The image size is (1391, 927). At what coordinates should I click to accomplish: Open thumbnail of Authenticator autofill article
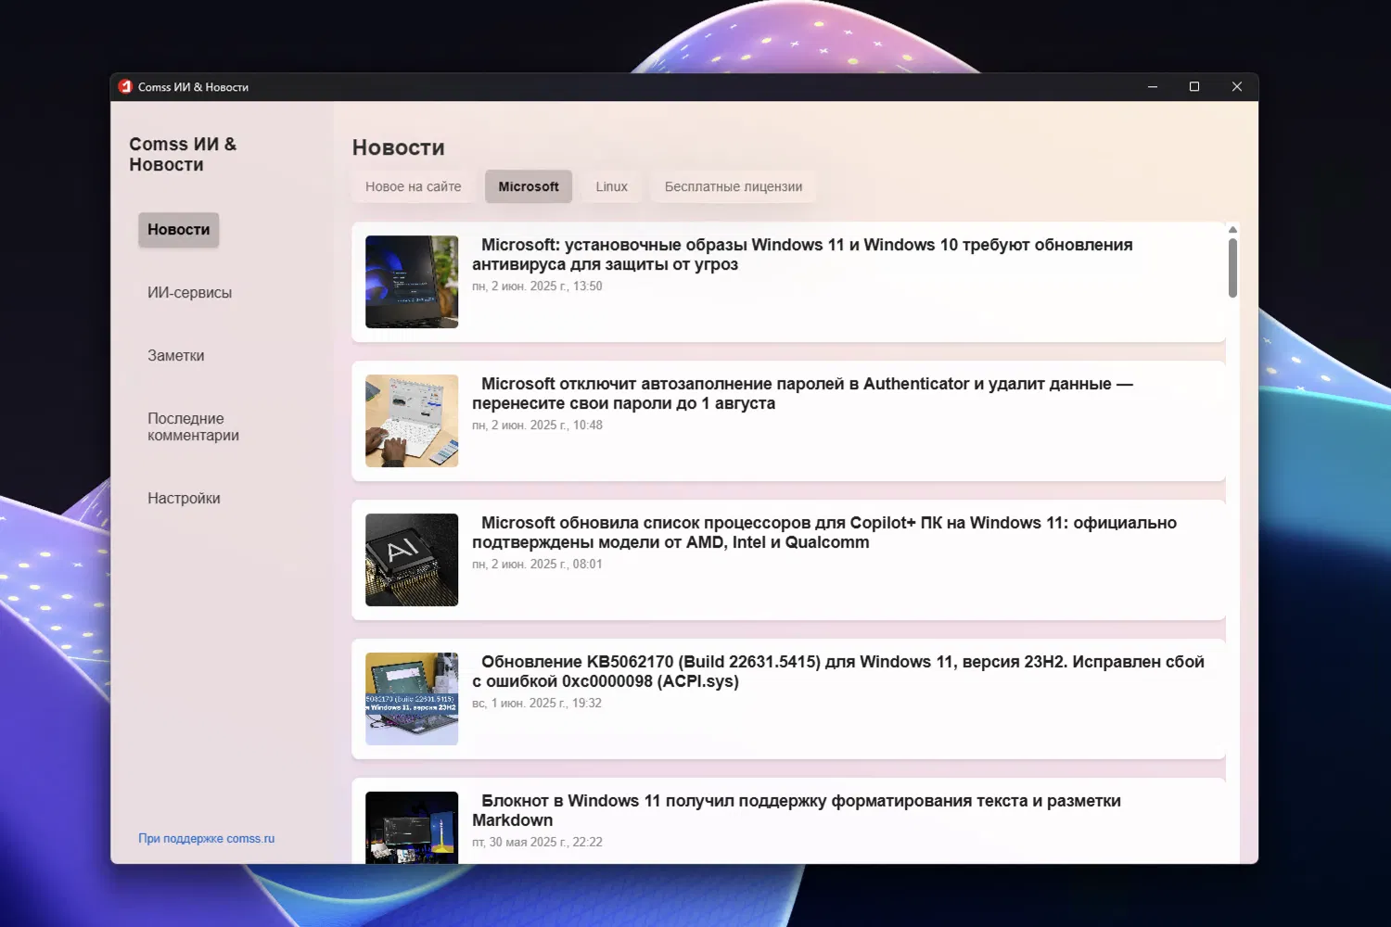coord(412,421)
